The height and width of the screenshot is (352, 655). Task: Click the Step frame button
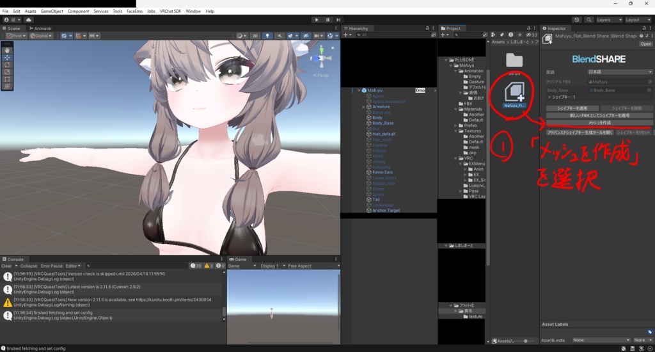338,20
